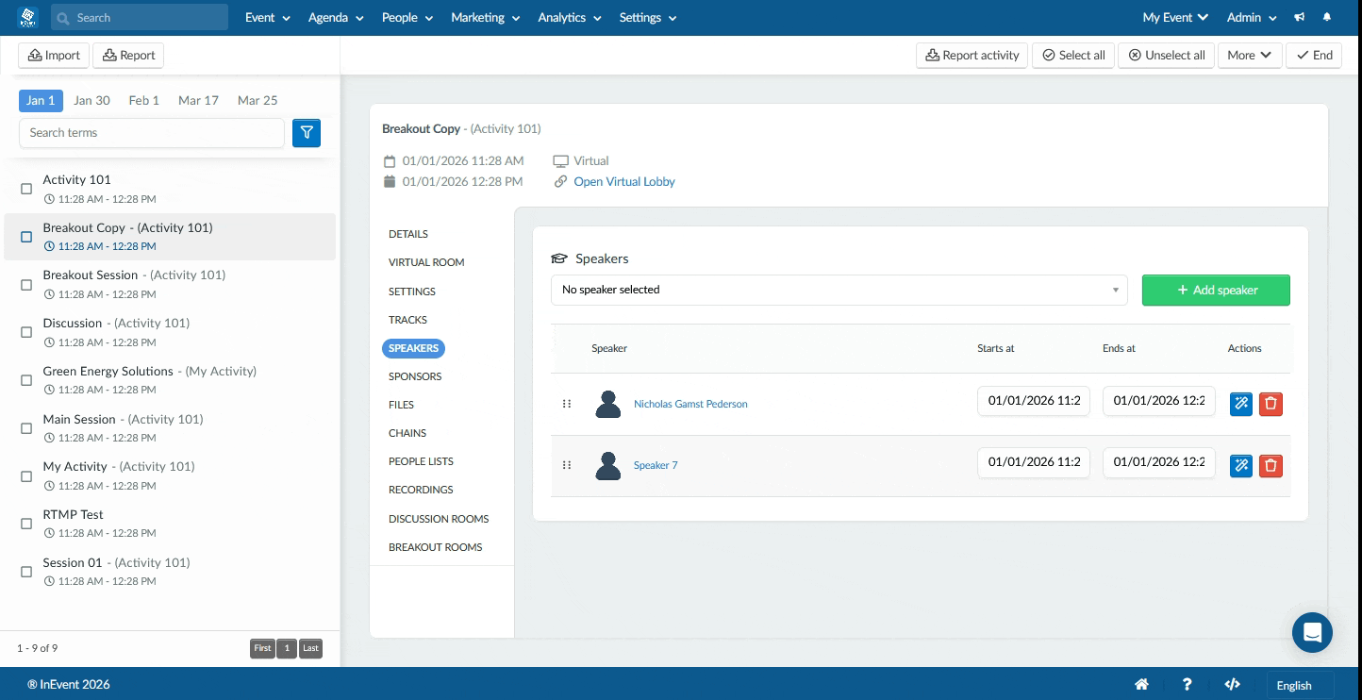Screen dimensions: 1362x700
Task: Edit Speaker 7 Starts at date field
Action: point(1034,462)
